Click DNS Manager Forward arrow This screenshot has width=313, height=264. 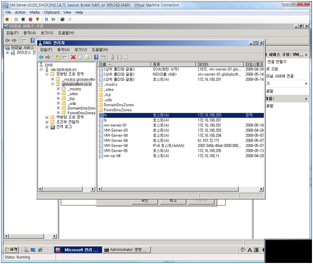coord(48,57)
